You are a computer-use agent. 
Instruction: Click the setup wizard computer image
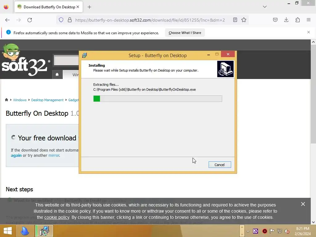tap(225, 69)
